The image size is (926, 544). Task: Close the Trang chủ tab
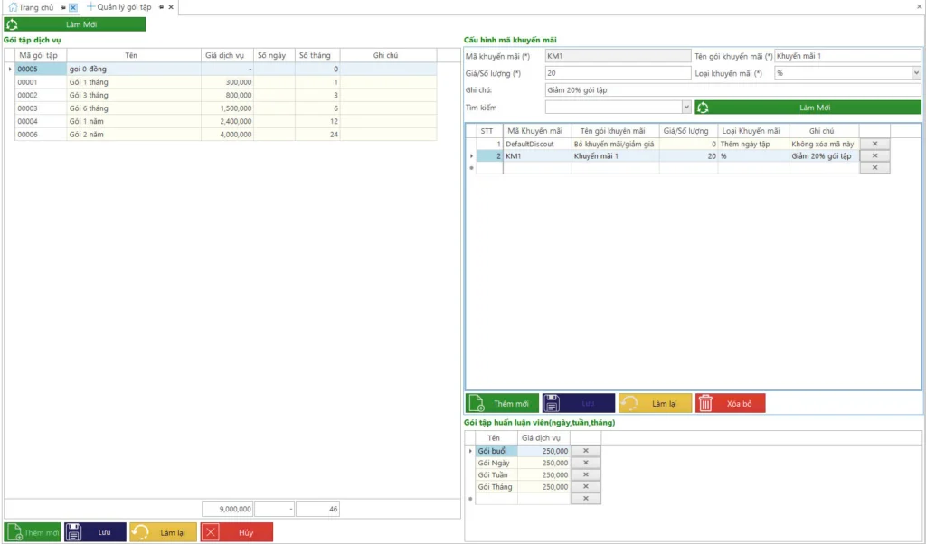click(x=73, y=7)
